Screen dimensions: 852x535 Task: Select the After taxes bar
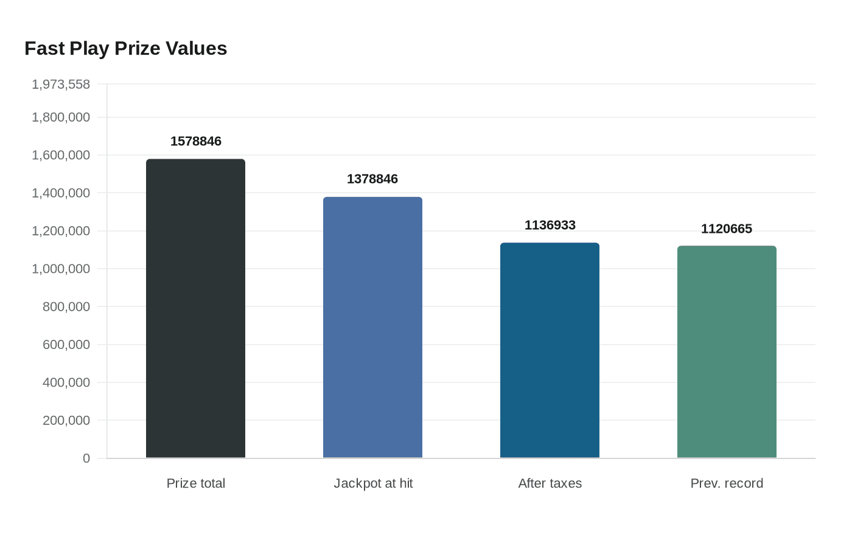tap(550, 350)
